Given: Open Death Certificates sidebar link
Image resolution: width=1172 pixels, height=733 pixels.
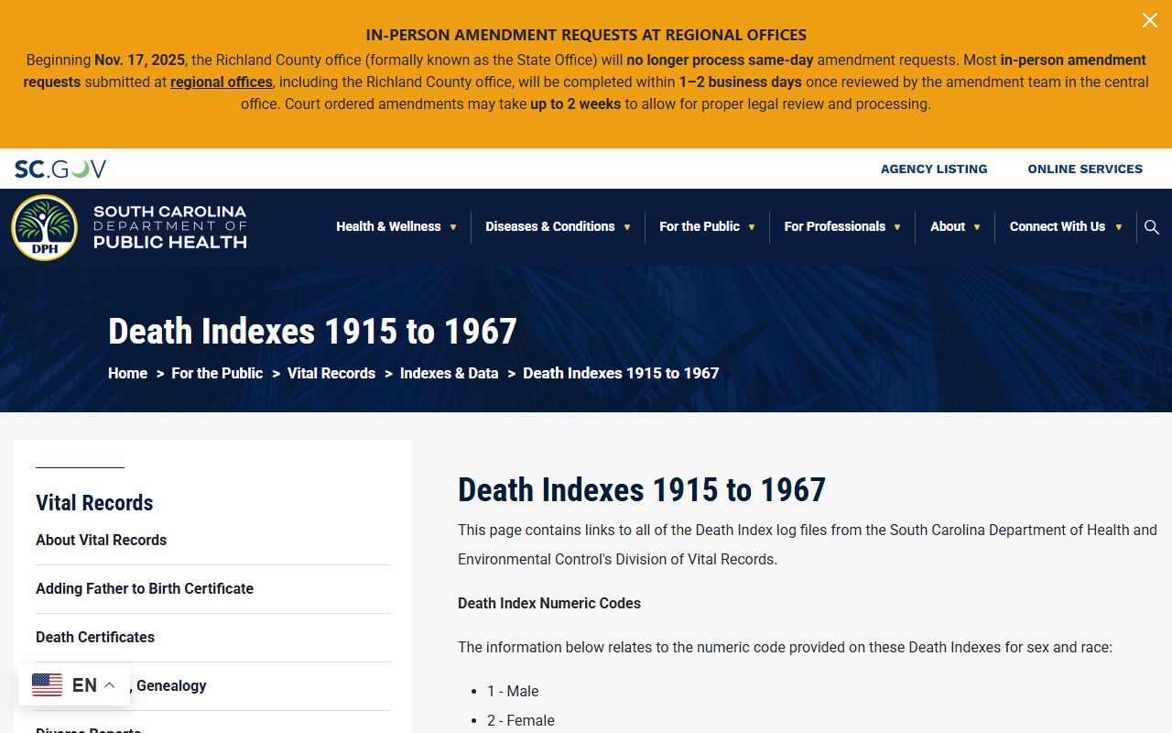Looking at the screenshot, I should (95, 637).
